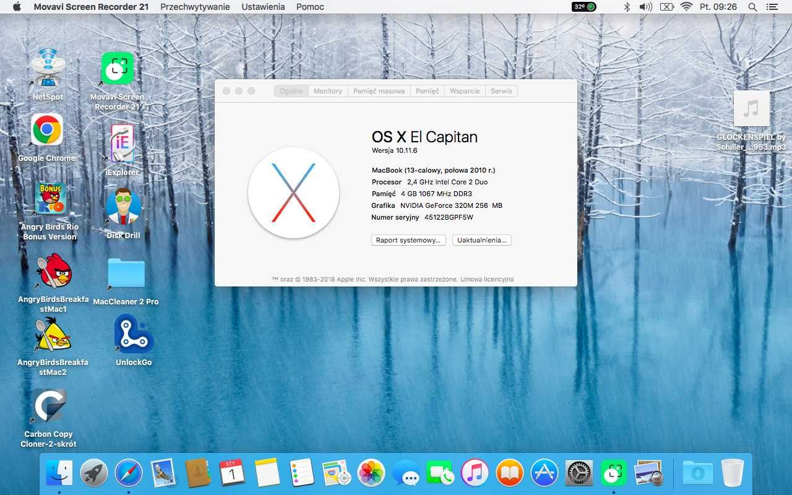Screen dimensions: 792x495
Task: Switch to the Pamięć tab
Action: (428, 91)
